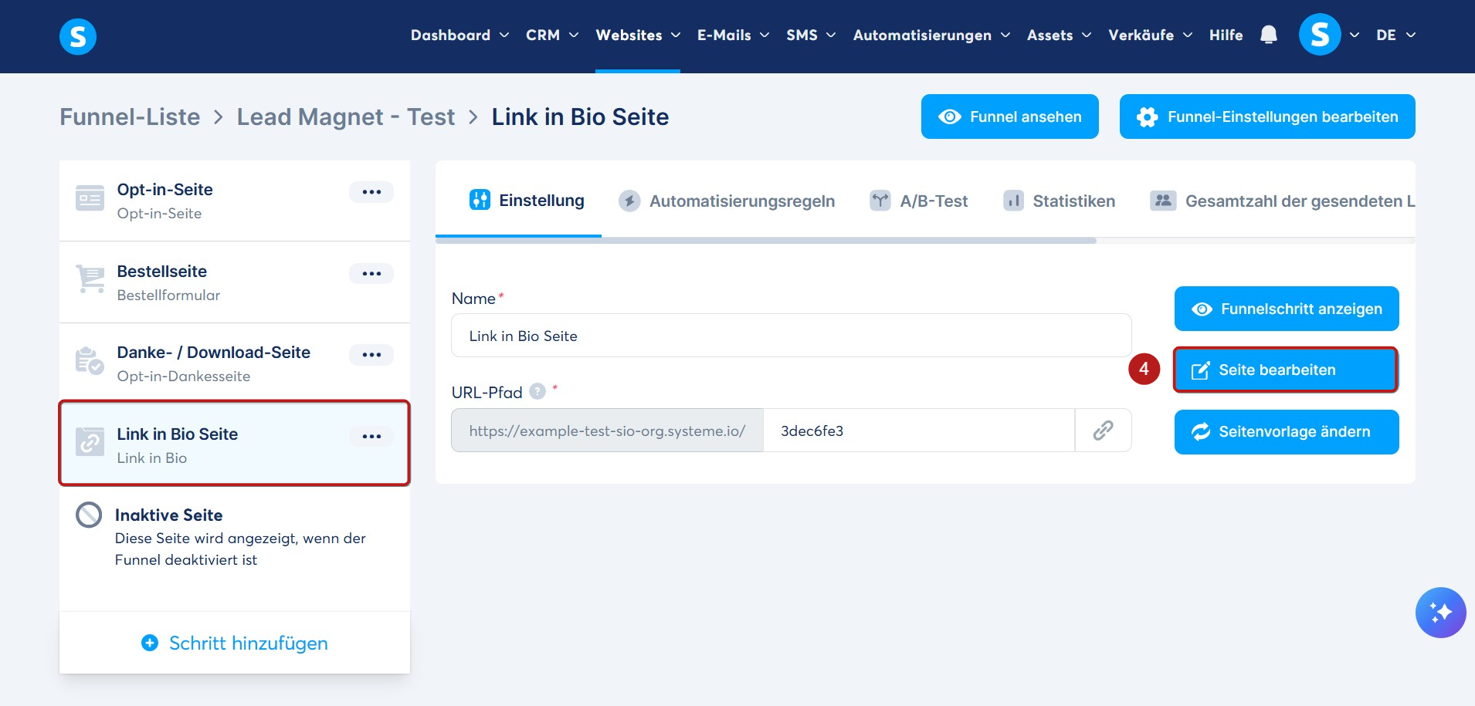The width and height of the screenshot is (1475, 706).
Task: Click the Schritt hinzufügen link
Action: click(235, 643)
